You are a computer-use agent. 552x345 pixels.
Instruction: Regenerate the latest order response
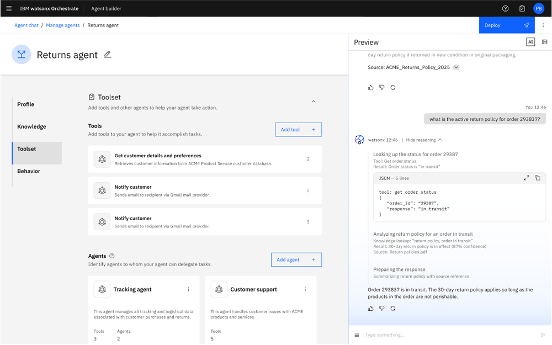[x=393, y=309]
